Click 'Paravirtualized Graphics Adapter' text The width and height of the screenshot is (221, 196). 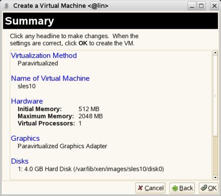click(62, 146)
